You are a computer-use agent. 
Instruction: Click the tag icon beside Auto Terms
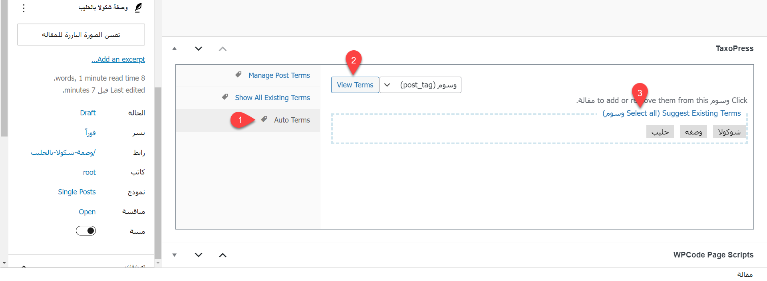264,119
